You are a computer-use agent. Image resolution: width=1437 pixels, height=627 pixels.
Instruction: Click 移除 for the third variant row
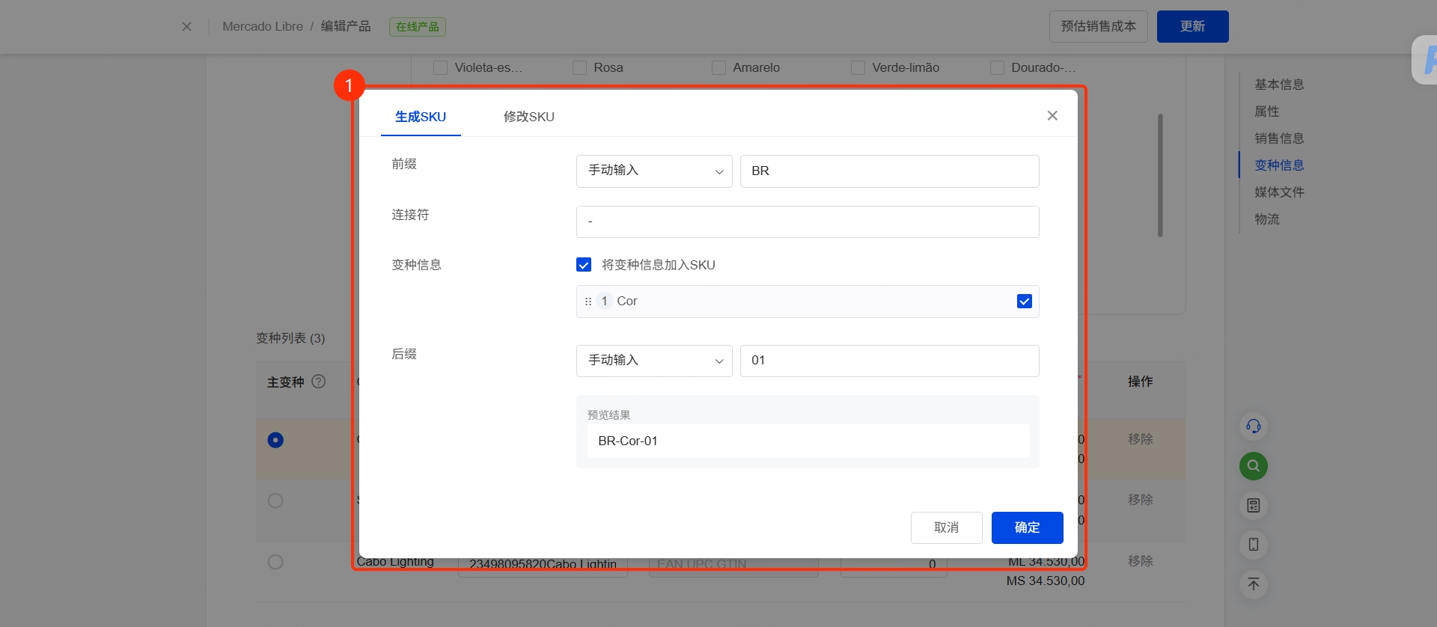click(x=1141, y=561)
